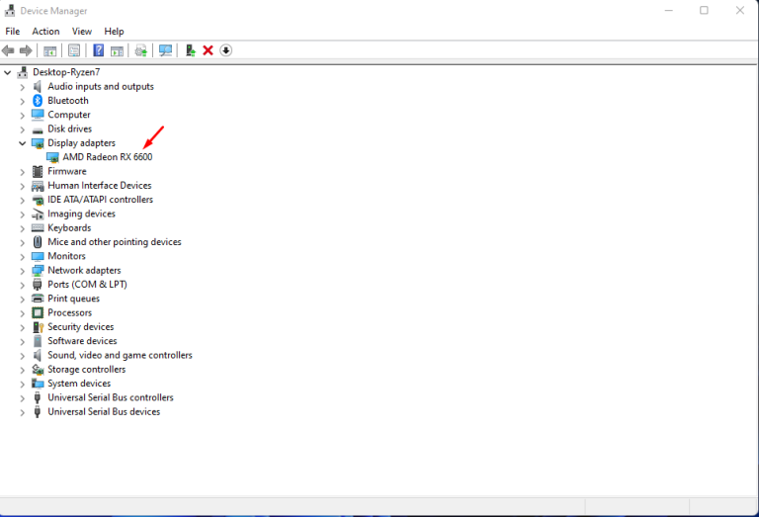Click the Monitors category icon
Viewport: 759px width, 517px height.
(38, 256)
